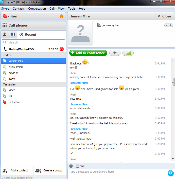The width and height of the screenshot is (175, 179).
Task: Click the next profile arrow
Action: click(x=171, y=25)
